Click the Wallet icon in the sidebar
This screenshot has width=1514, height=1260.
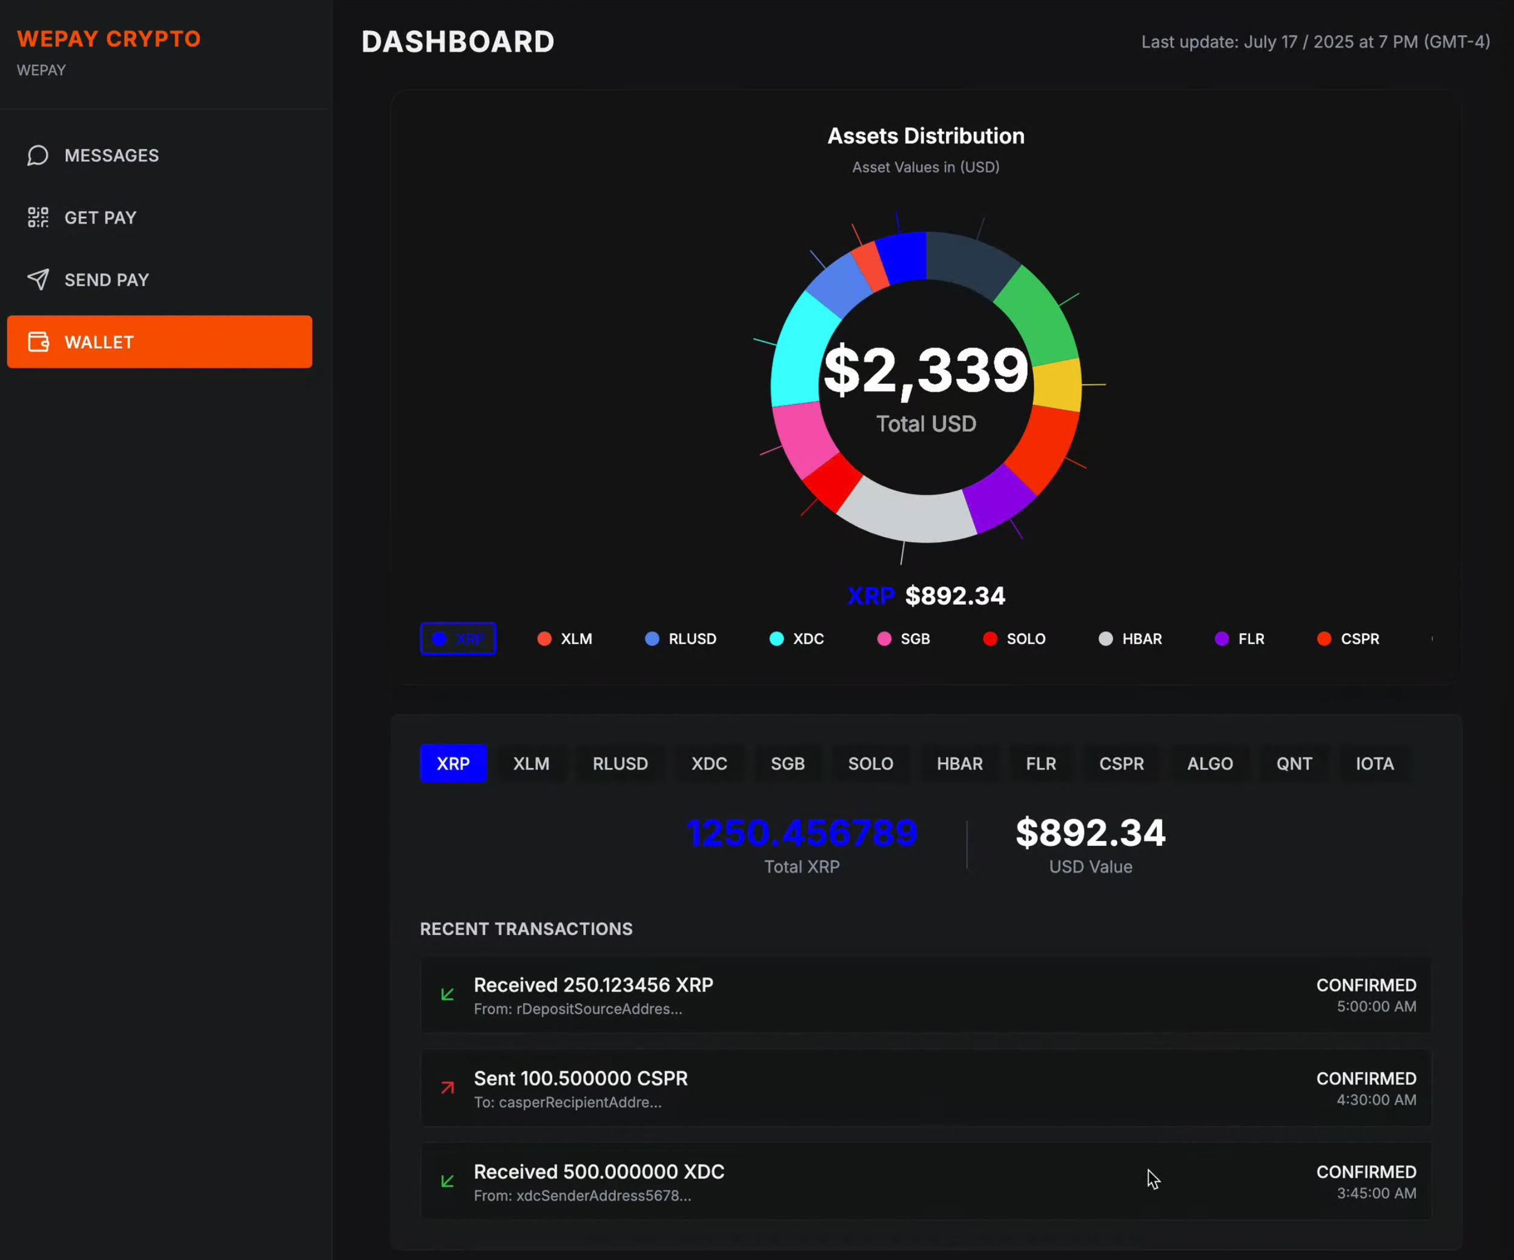pyautogui.click(x=38, y=341)
